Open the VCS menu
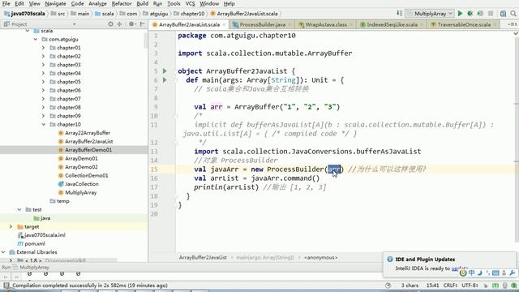Screen dimensions: 519x292 (x=190, y=3)
